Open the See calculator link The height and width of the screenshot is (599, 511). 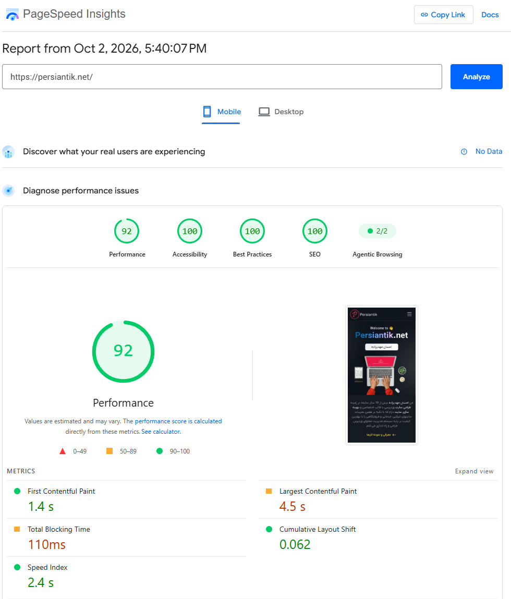(x=161, y=431)
